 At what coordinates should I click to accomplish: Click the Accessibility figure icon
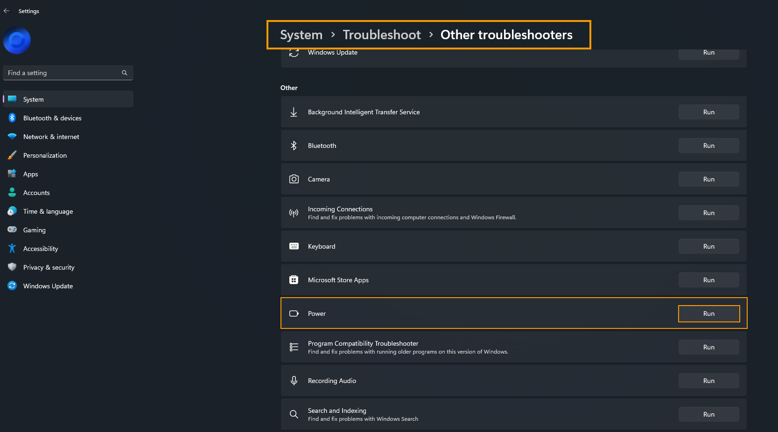tap(12, 248)
